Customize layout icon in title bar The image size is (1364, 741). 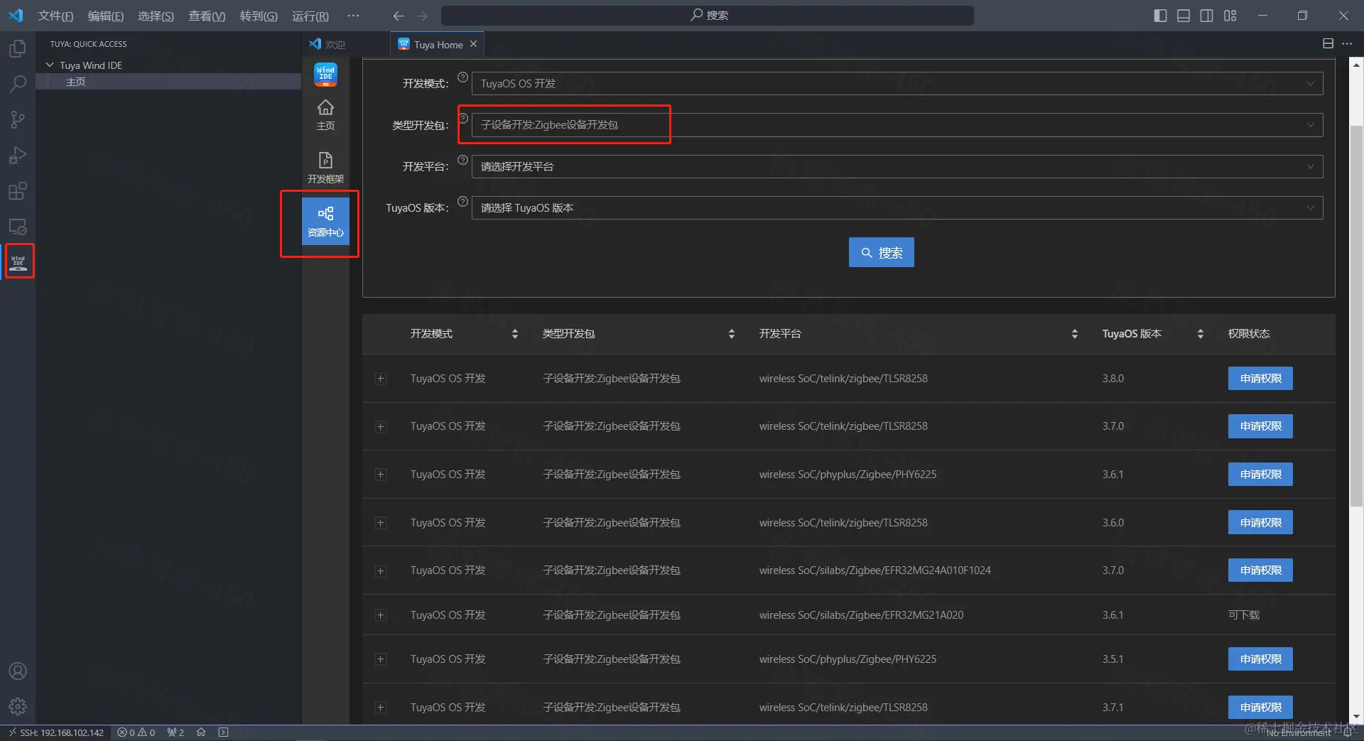tap(1230, 16)
